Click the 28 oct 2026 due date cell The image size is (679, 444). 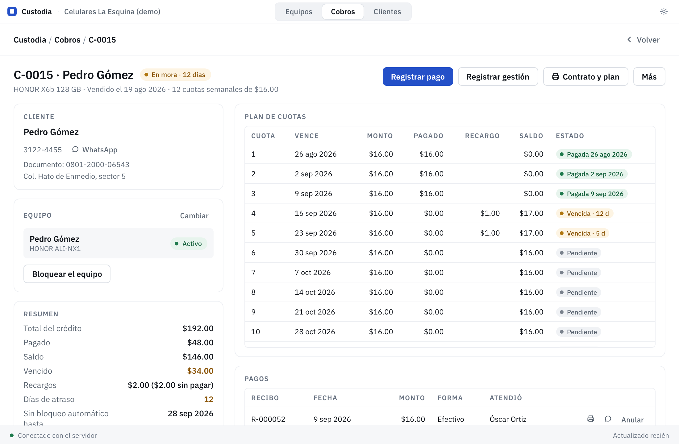tap(315, 331)
